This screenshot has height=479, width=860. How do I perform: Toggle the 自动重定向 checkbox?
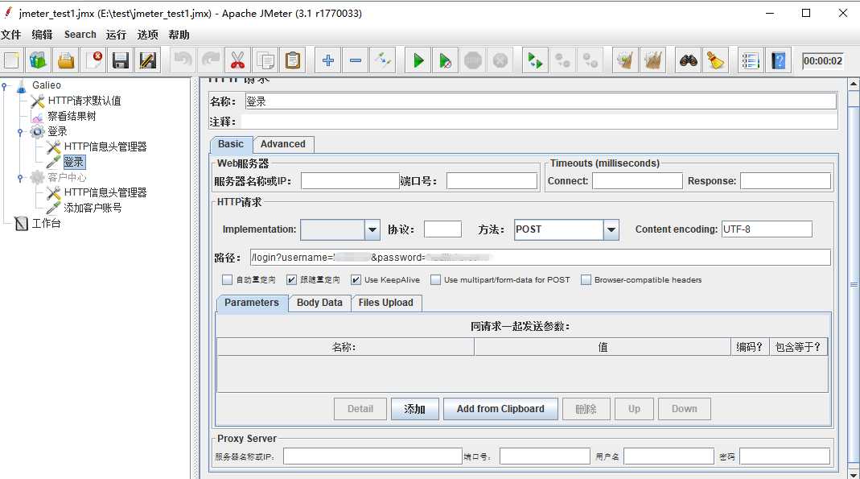coord(227,280)
